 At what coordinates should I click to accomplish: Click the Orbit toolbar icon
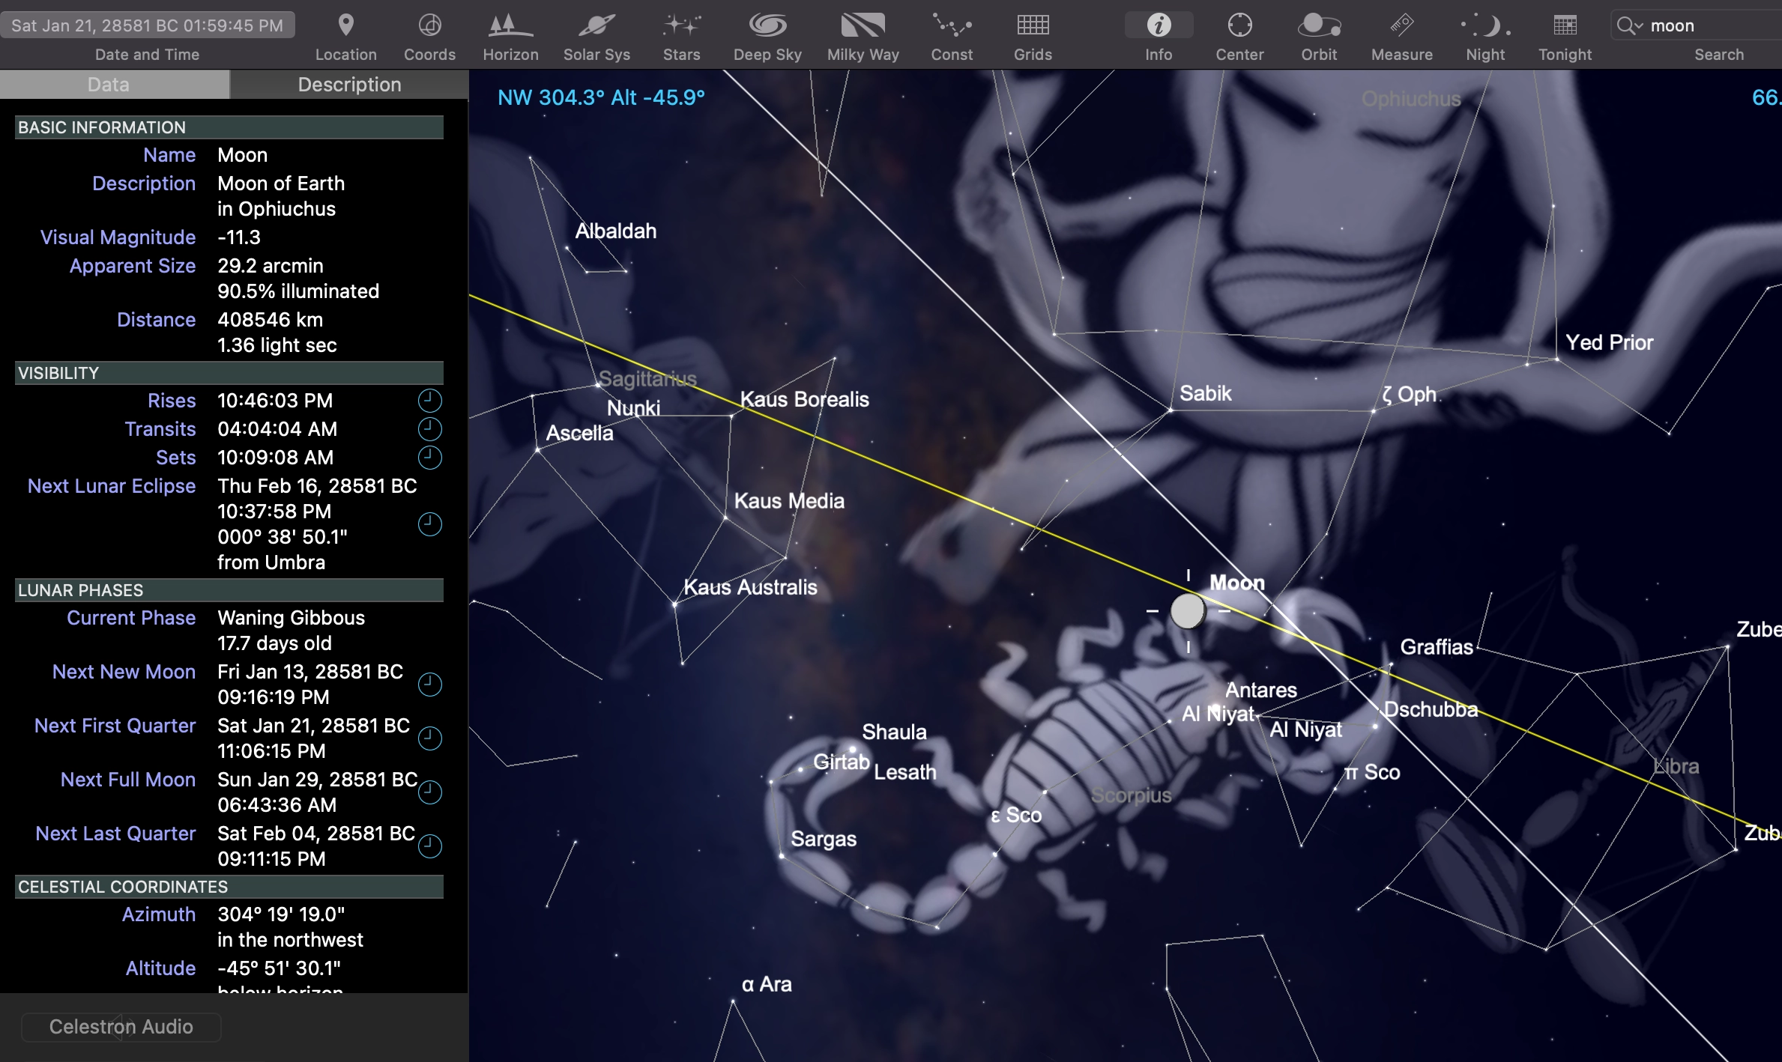1319,26
